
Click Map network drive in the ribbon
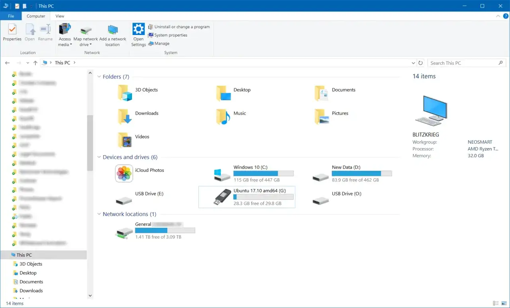[x=86, y=35]
